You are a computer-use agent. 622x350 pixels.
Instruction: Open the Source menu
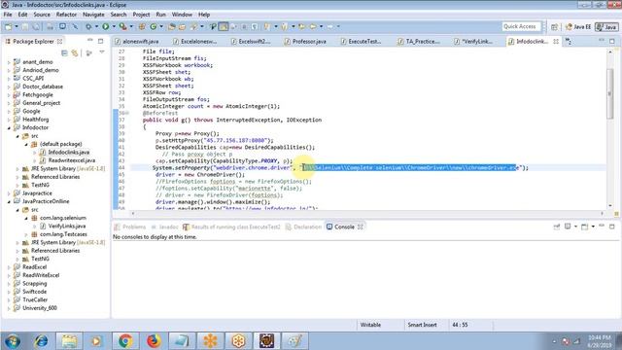(x=42, y=15)
